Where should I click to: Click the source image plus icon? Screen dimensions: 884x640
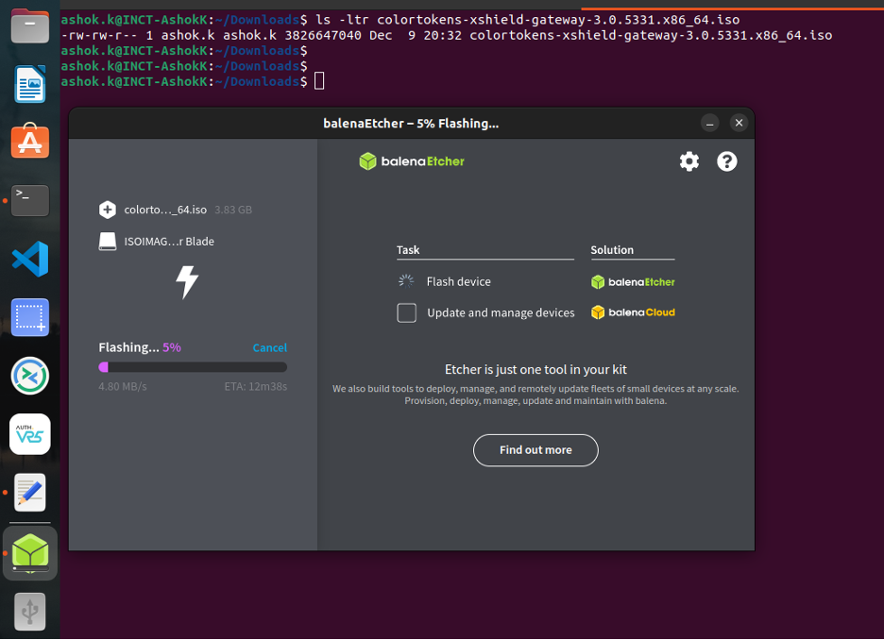click(x=108, y=210)
